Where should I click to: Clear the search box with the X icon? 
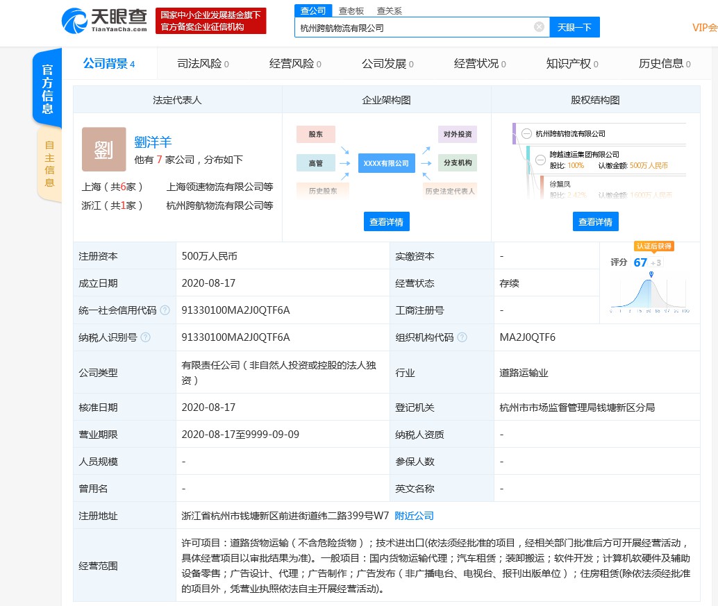click(x=539, y=27)
